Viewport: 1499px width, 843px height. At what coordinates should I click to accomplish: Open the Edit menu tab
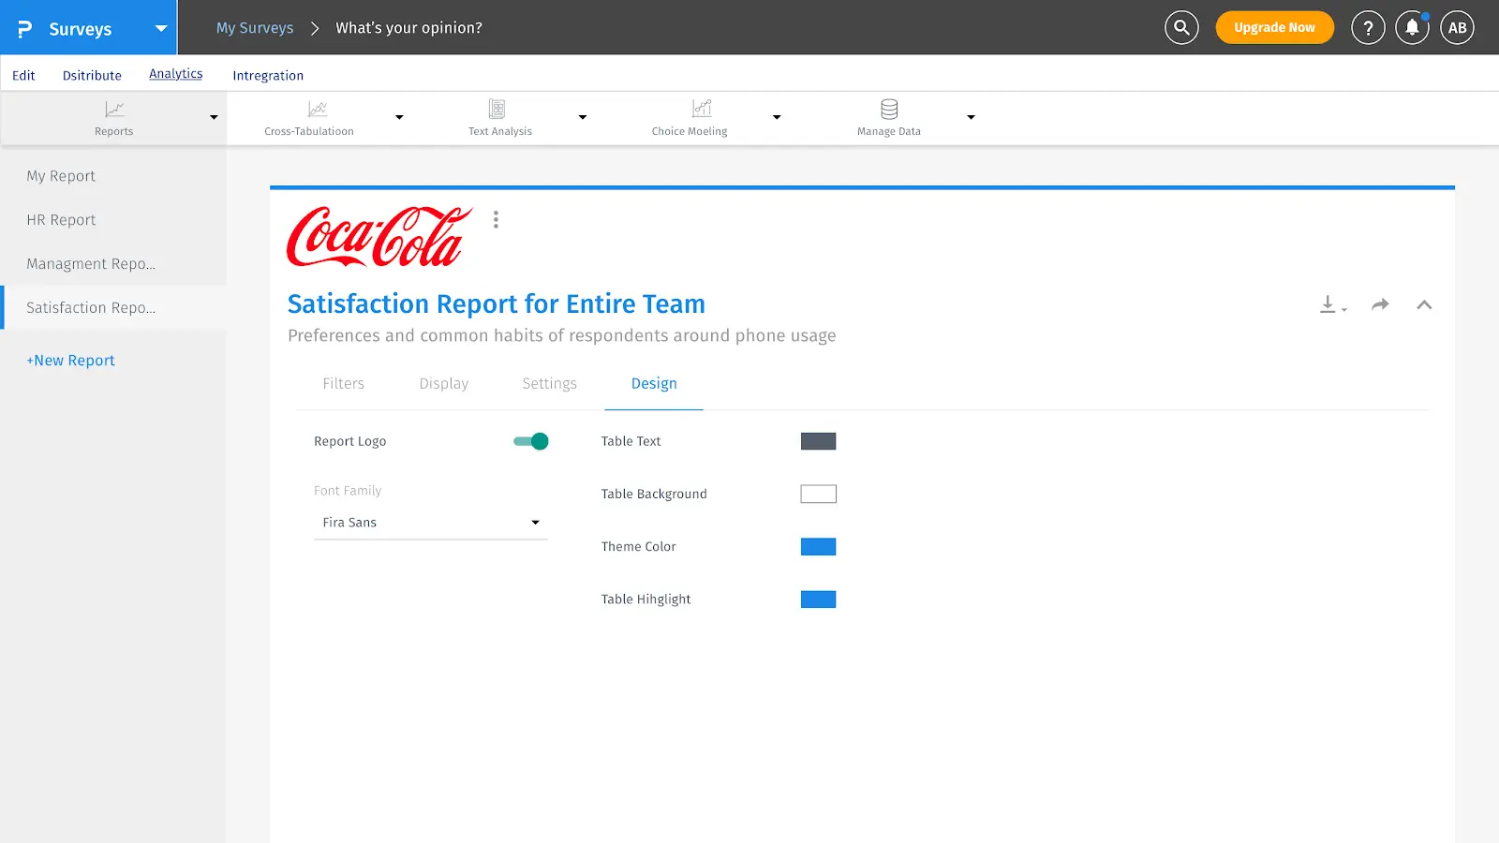(23, 75)
